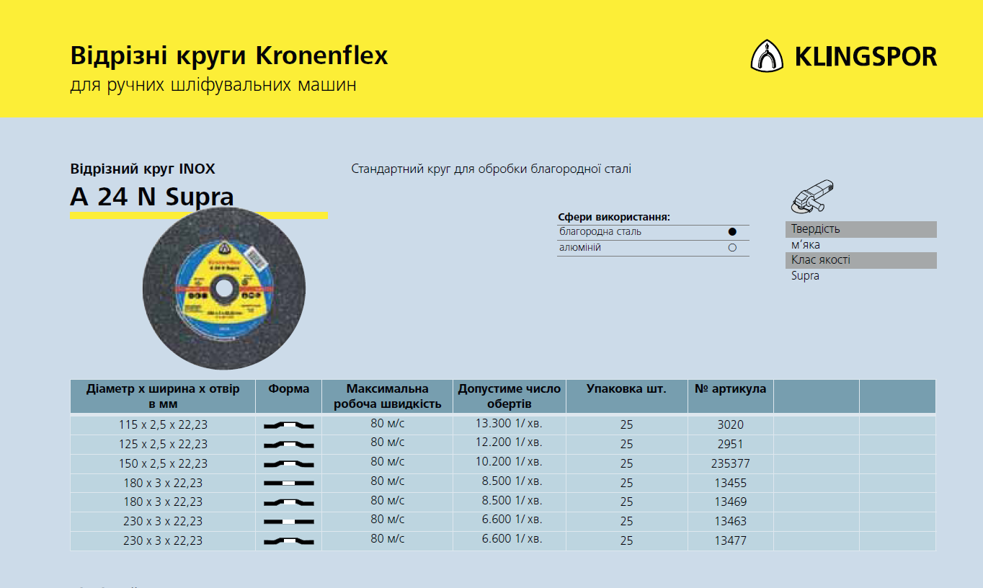The height and width of the screenshot is (588, 983).
Task: Click the KLINGSPOR brand wordmark
Action: click(x=866, y=56)
